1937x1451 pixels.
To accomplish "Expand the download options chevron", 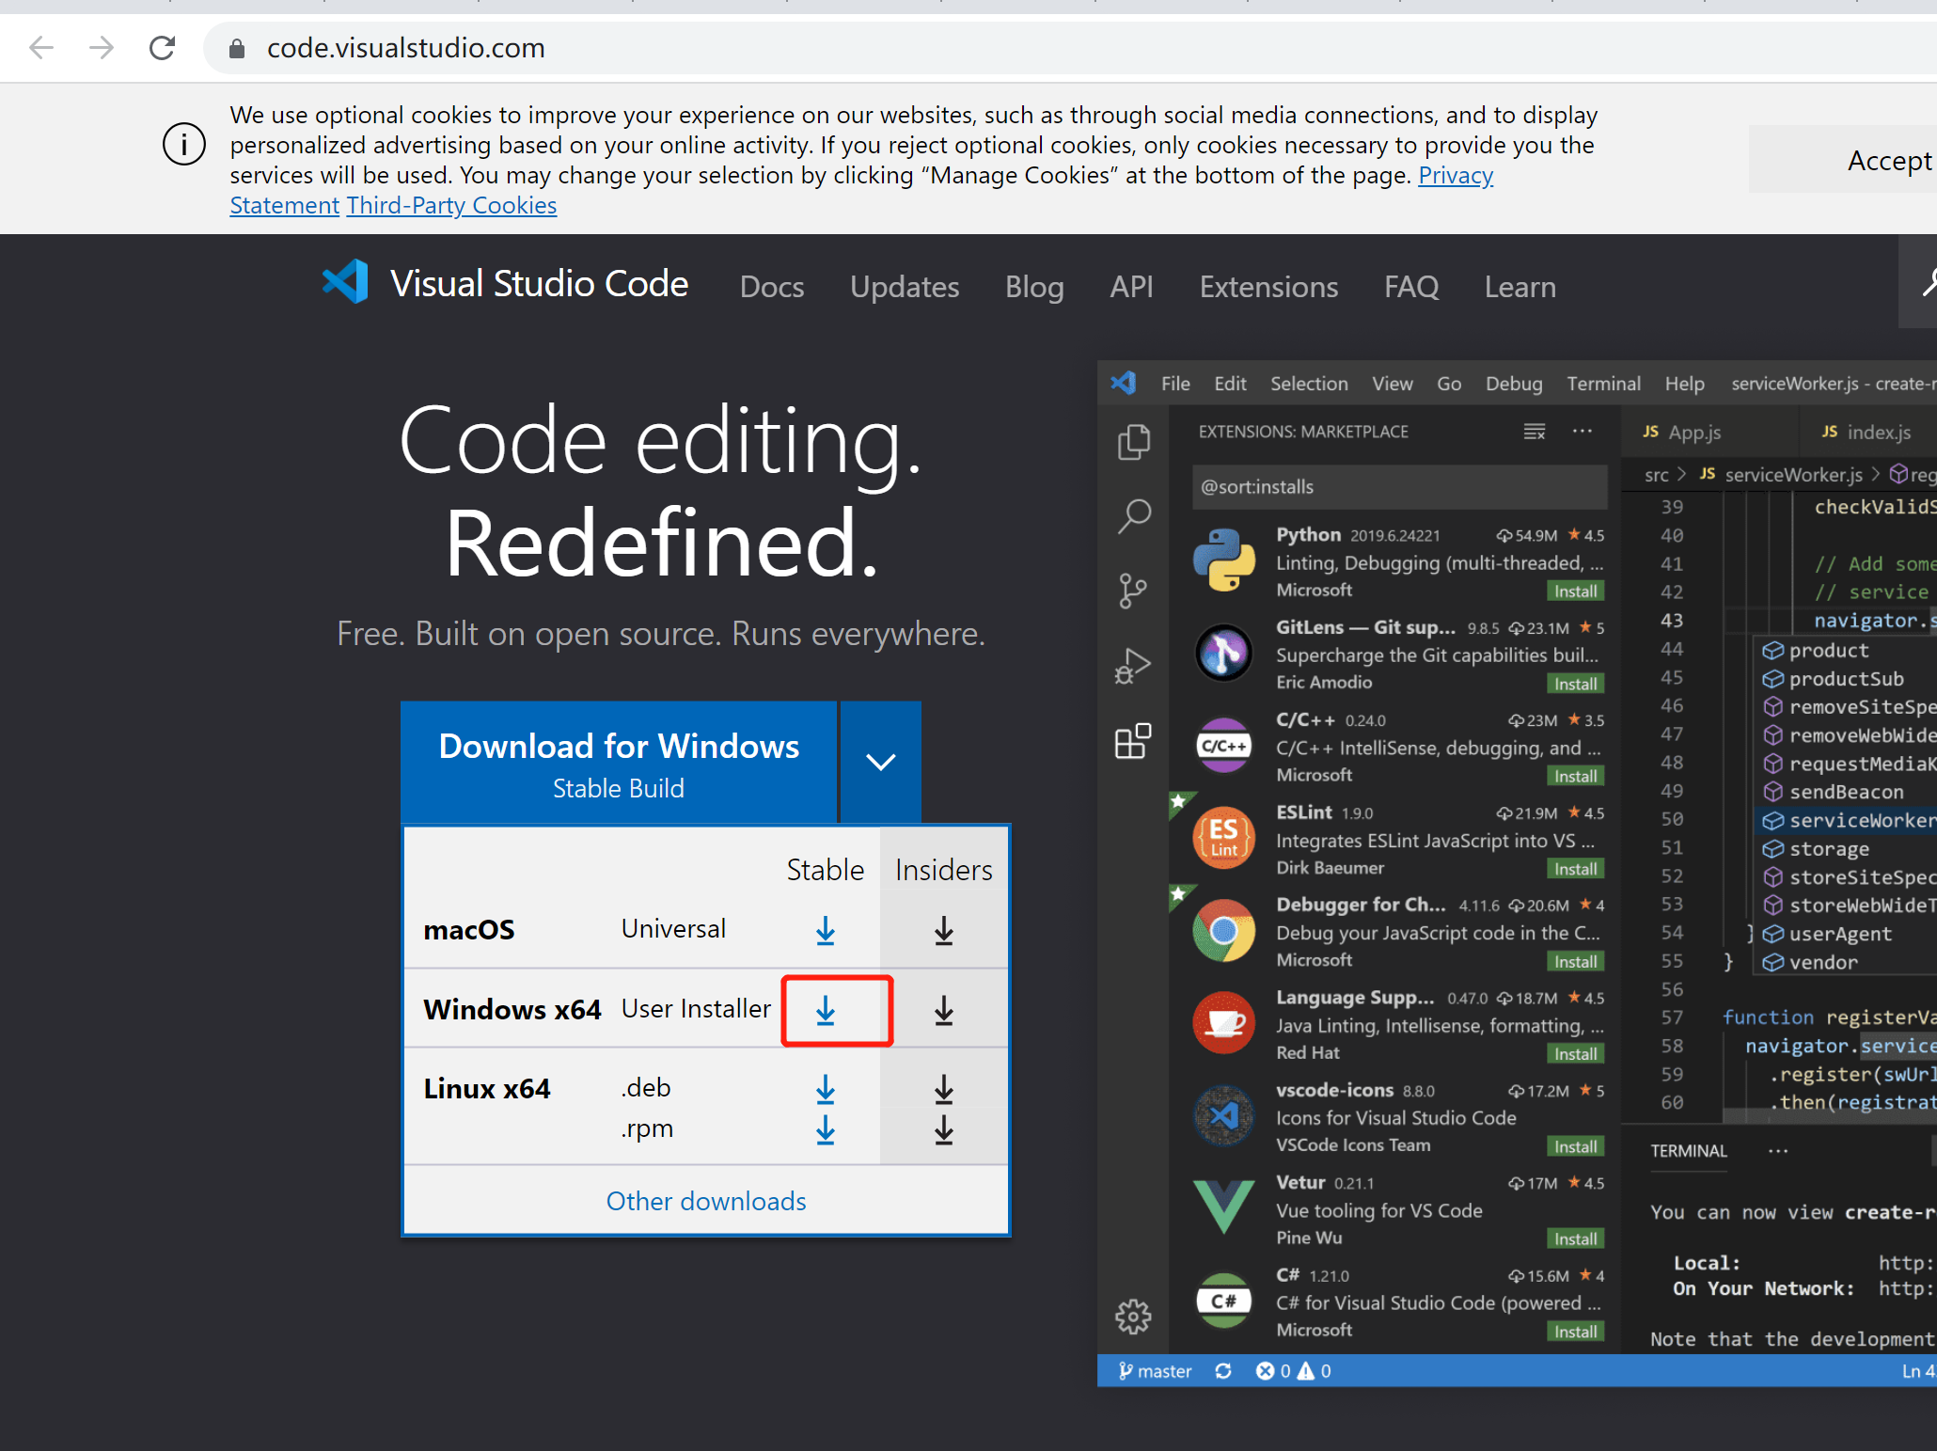I will coord(881,762).
